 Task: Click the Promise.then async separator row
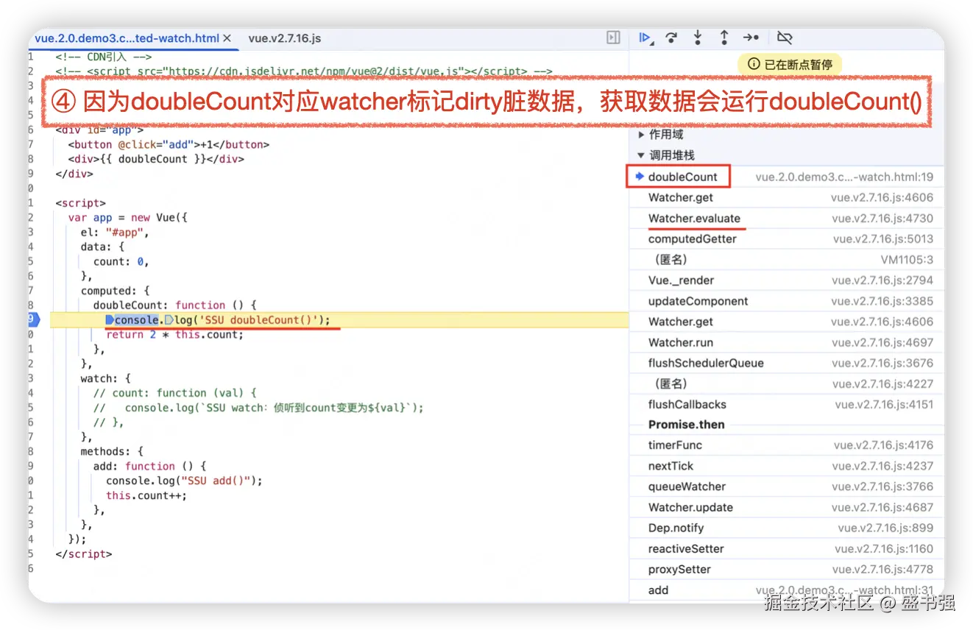click(786, 425)
